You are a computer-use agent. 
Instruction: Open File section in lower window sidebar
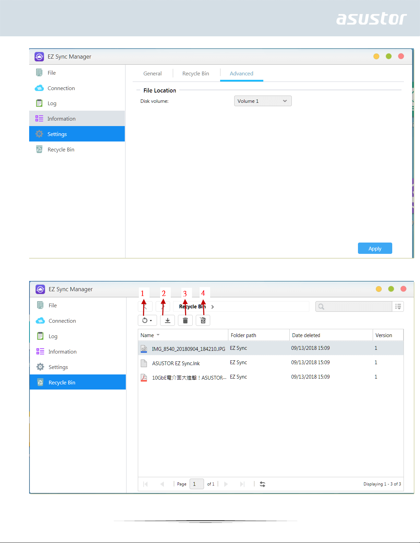78,305
